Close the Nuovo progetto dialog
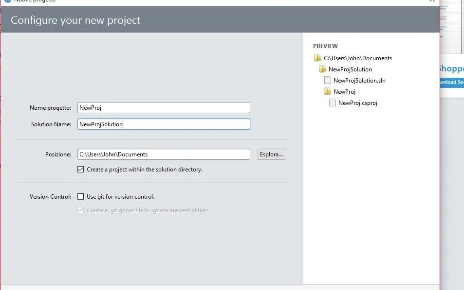 [x=432, y=1]
